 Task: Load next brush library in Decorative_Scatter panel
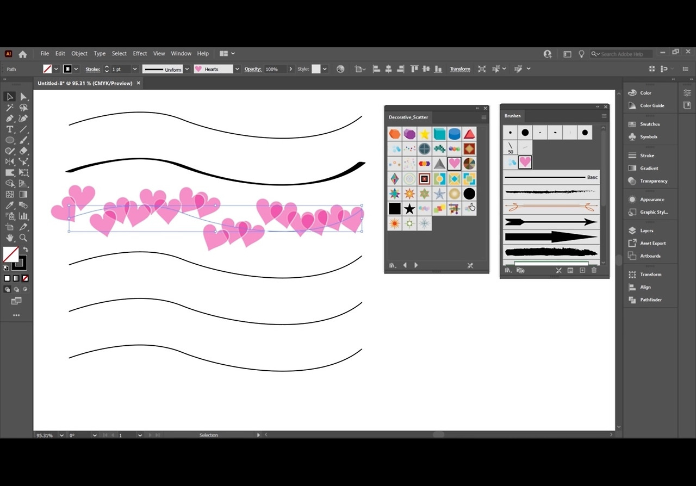pyautogui.click(x=416, y=265)
